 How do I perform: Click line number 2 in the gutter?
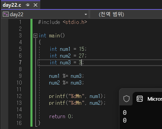pyautogui.click(x=20, y=29)
